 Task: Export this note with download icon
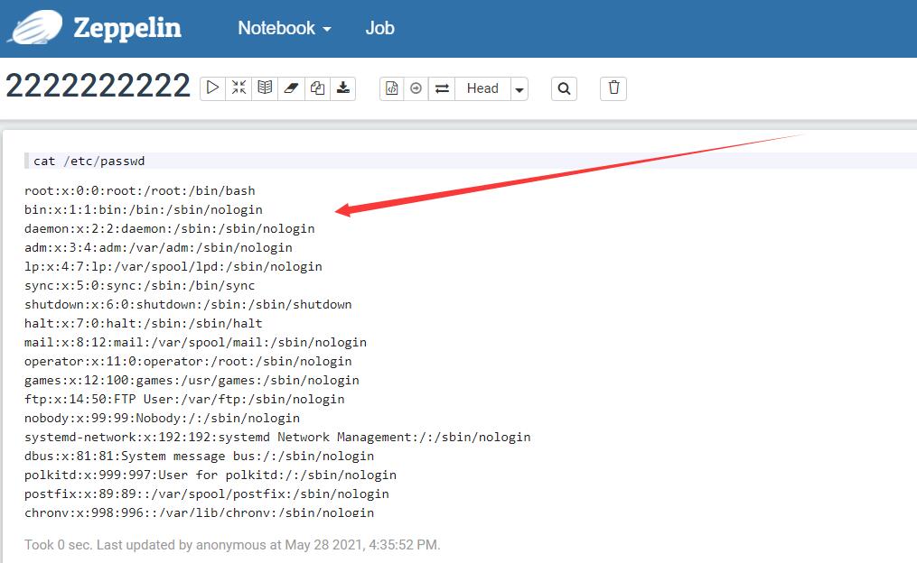click(343, 88)
